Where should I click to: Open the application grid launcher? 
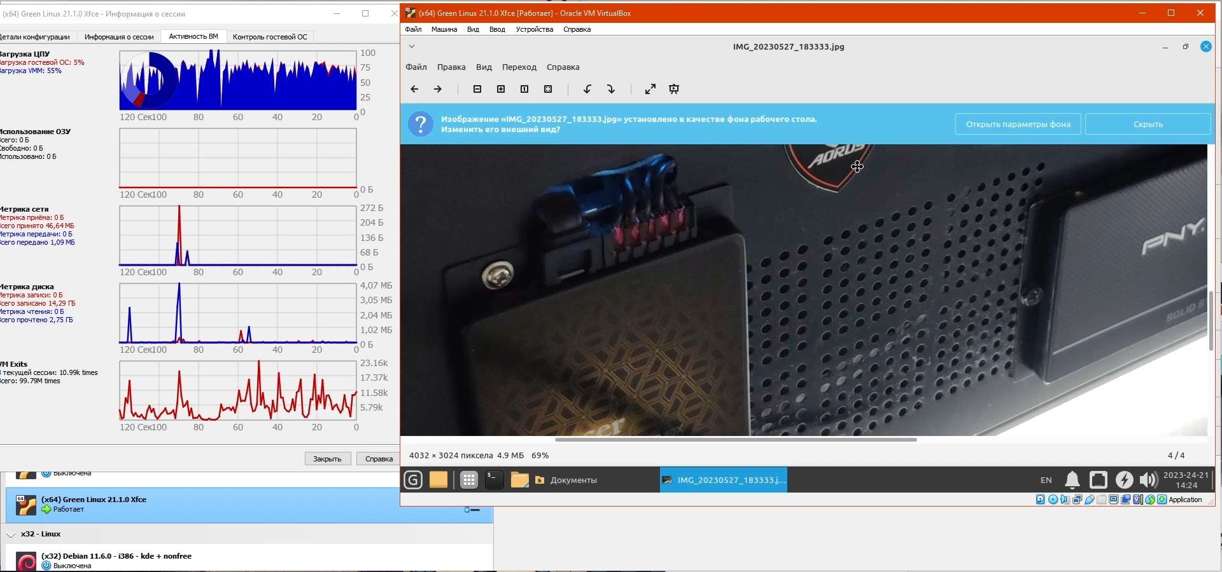(469, 480)
